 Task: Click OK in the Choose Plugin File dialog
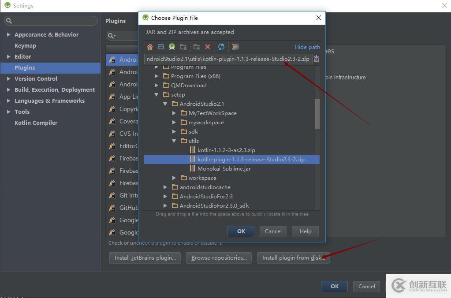pos(241,231)
